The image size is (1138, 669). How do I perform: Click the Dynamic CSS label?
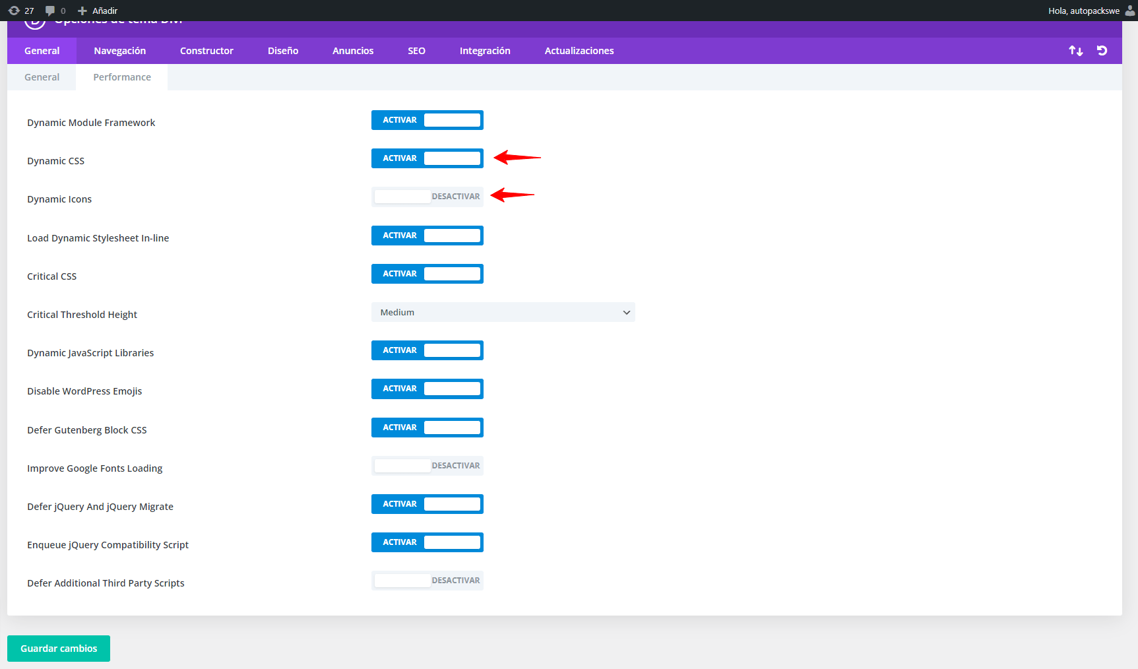[56, 161]
